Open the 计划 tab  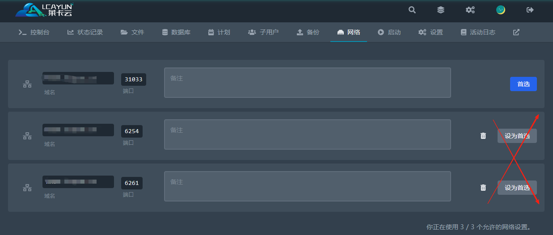coord(219,32)
